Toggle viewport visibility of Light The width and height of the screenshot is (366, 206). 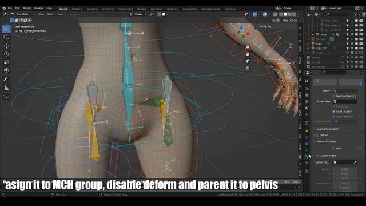(x=352, y=43)
